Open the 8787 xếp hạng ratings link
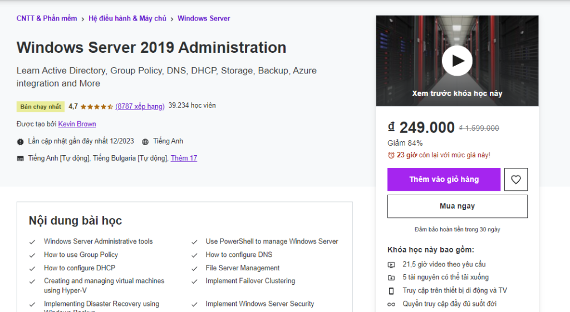Screen dimensions: 570x312 (140, 106)
